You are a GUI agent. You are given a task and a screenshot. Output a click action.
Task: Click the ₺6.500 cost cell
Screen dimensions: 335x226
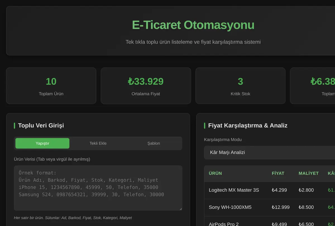[x=306, y=224]
